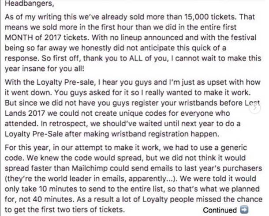The height and width of the screenshot is (216, 269).
Task: Click the "Headbangers," greeting text
Action: tap(30, 4)
